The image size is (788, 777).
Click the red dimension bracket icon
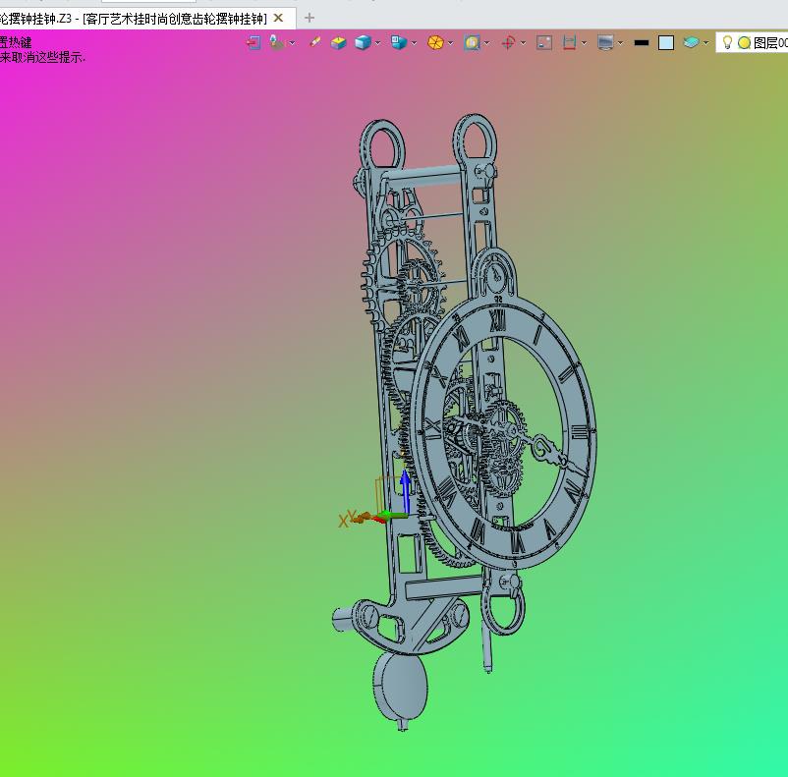point(569,42)
